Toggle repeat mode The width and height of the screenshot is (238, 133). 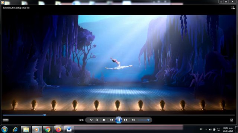pos(97,120)
